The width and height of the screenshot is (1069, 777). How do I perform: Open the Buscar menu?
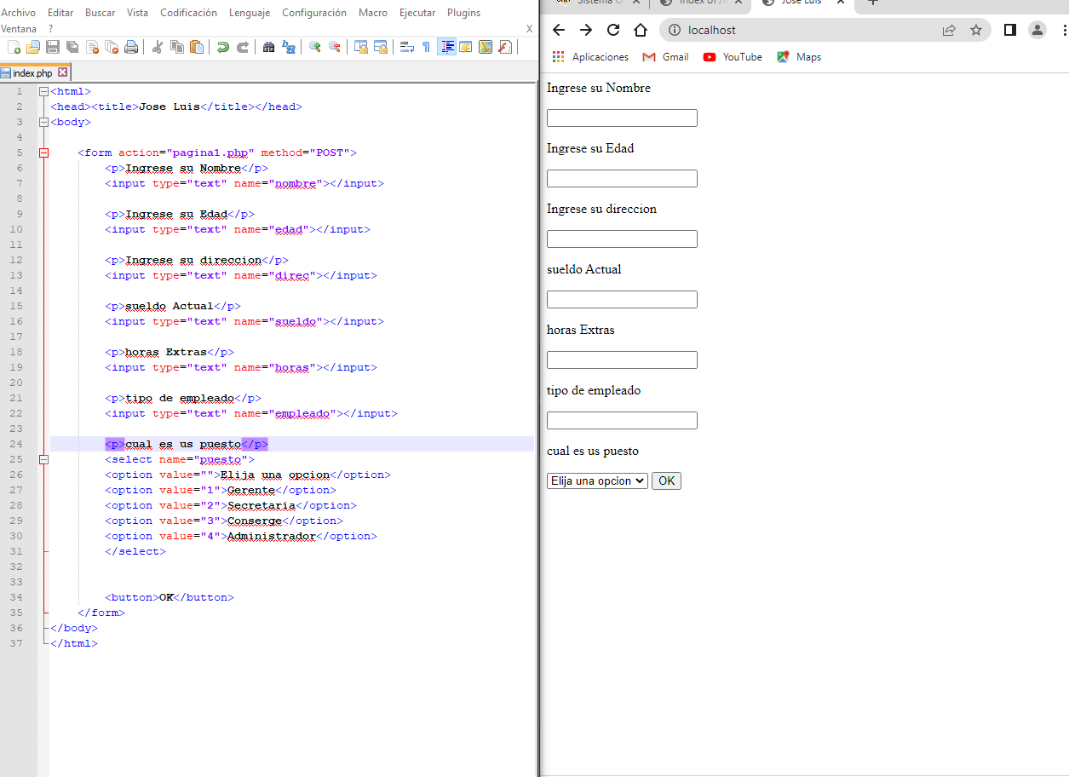click(x=101, y=13)
